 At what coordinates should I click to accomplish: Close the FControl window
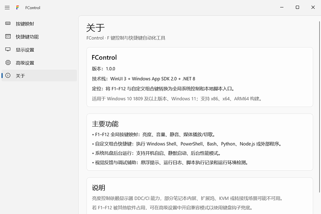point(313,7)
